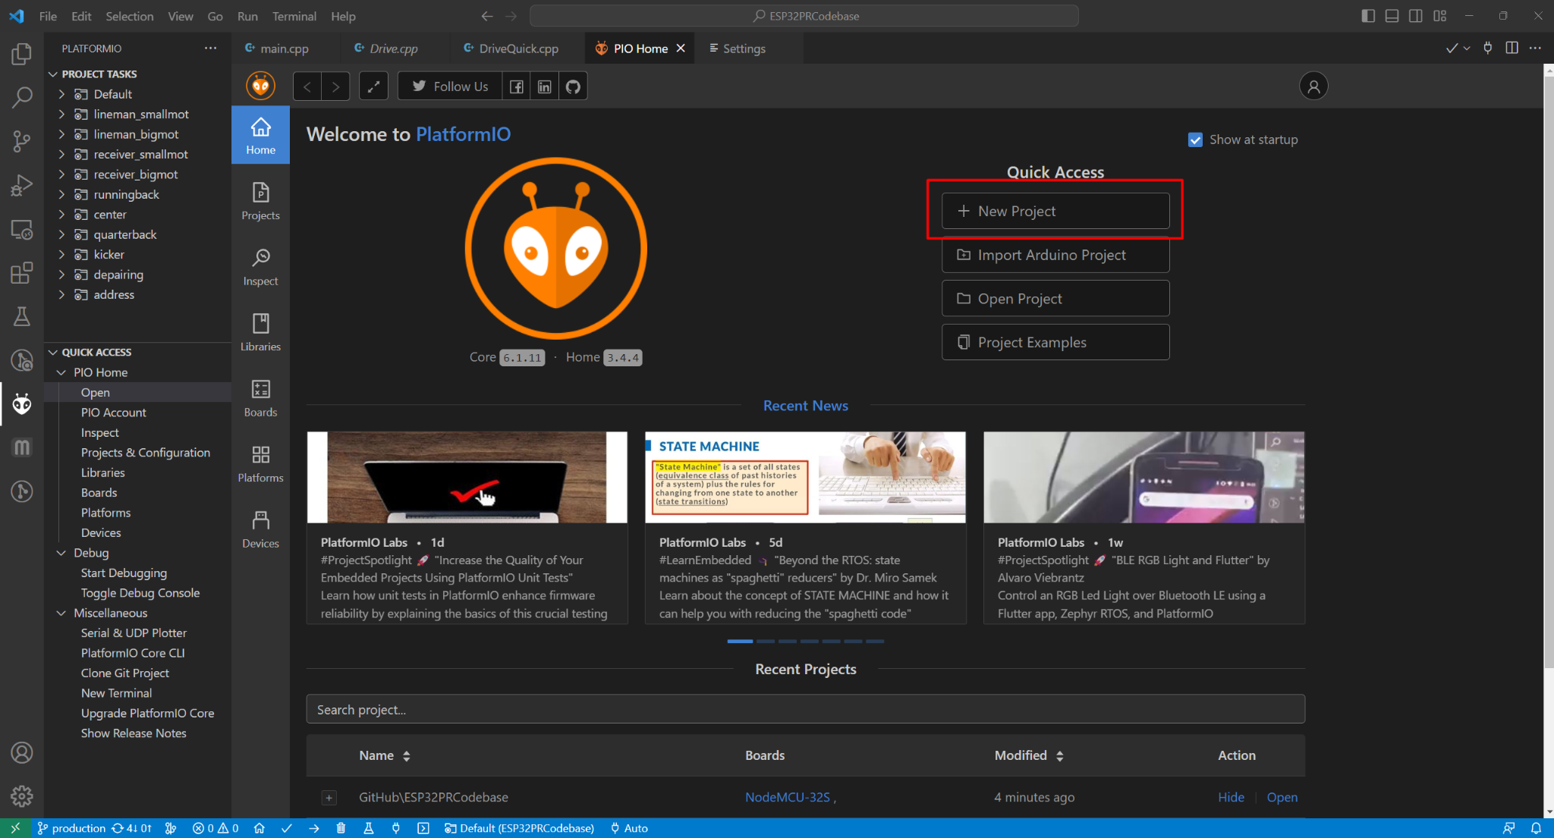
Task: Toggle the Show at startup checkbox
Action: tap(1195, 140)
